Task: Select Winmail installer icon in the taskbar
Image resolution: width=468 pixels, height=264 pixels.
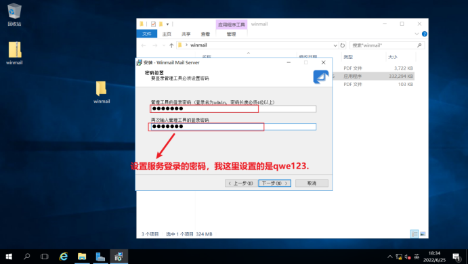Action: click(119, 257)
